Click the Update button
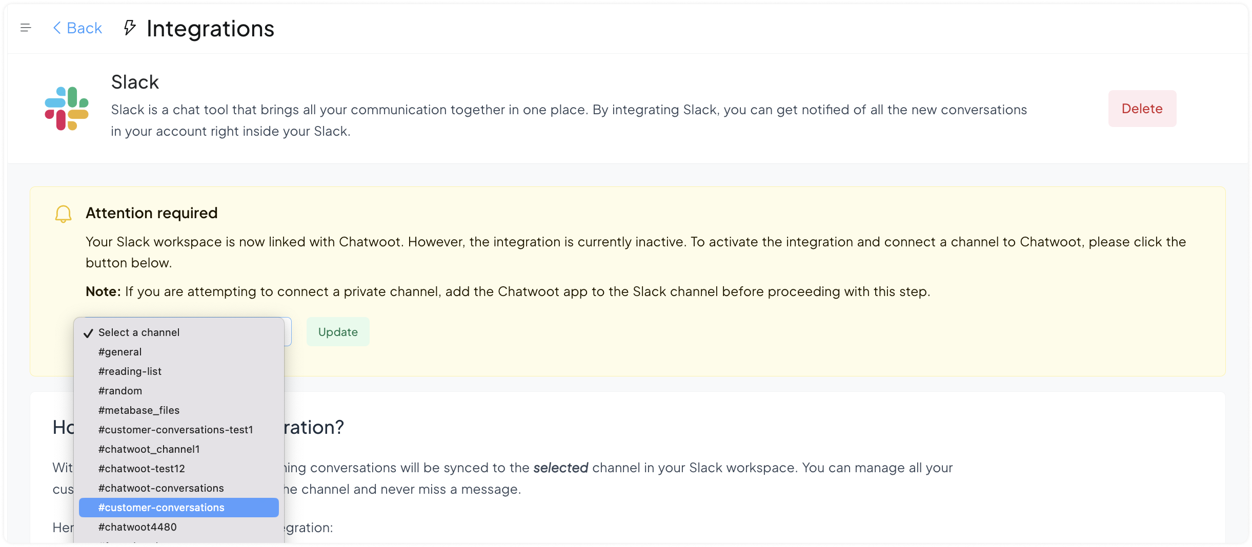 338,332
